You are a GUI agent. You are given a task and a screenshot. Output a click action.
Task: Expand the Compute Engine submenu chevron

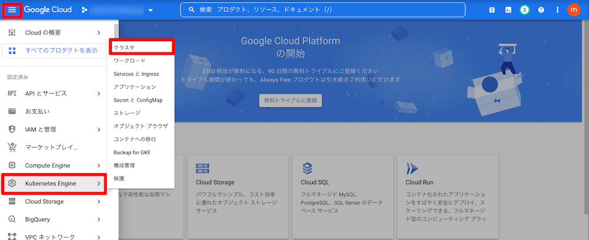click(98, 165)
